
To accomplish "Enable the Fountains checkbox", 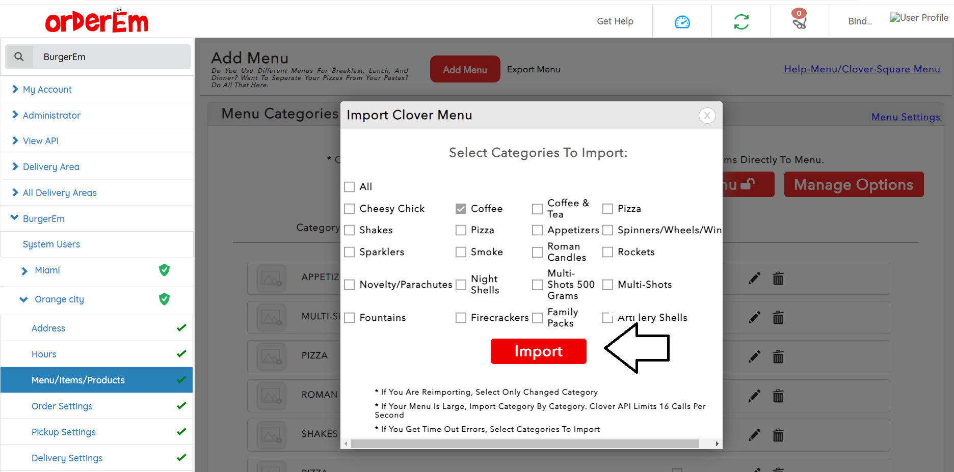I will pos(350,318).
